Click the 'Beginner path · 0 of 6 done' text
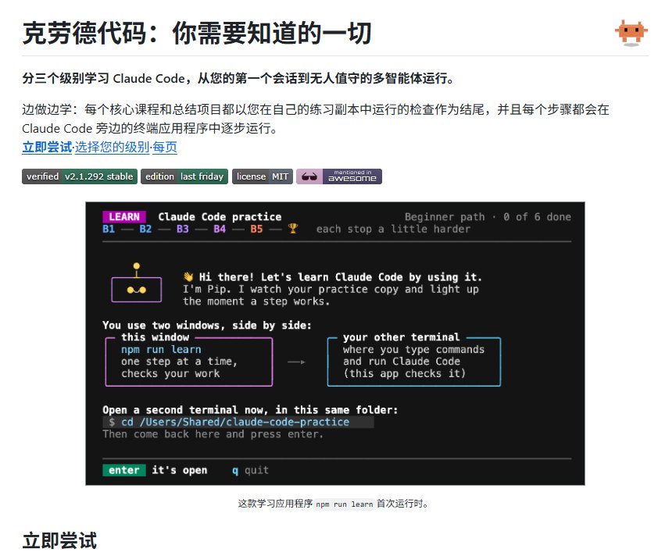This screenshot has height=556, width=658. point(488,217)
